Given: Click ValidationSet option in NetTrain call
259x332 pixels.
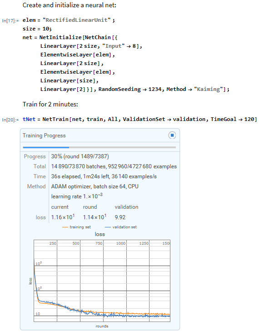Looking at the screenshot, I should 144,119.
